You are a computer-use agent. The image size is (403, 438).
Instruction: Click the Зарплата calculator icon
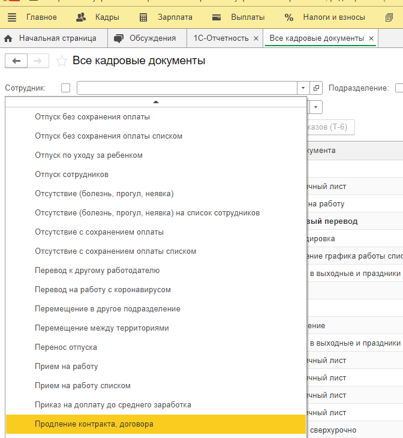click(x=143, y=17)
